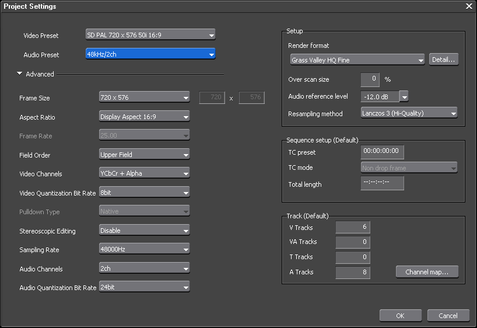
Task: Collapse the Advanced section triangle
Action: [x=20, y=74]
